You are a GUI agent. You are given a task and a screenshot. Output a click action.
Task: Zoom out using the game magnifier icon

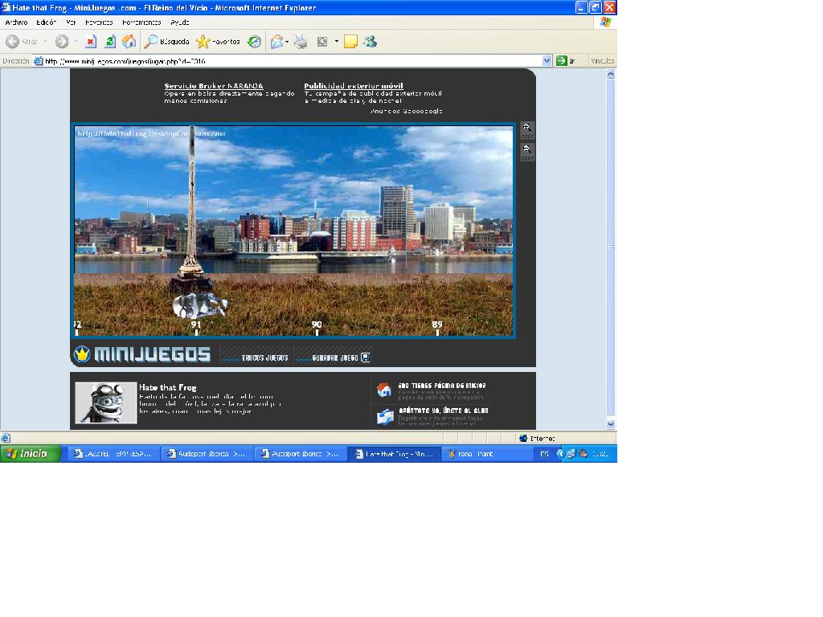527,151
